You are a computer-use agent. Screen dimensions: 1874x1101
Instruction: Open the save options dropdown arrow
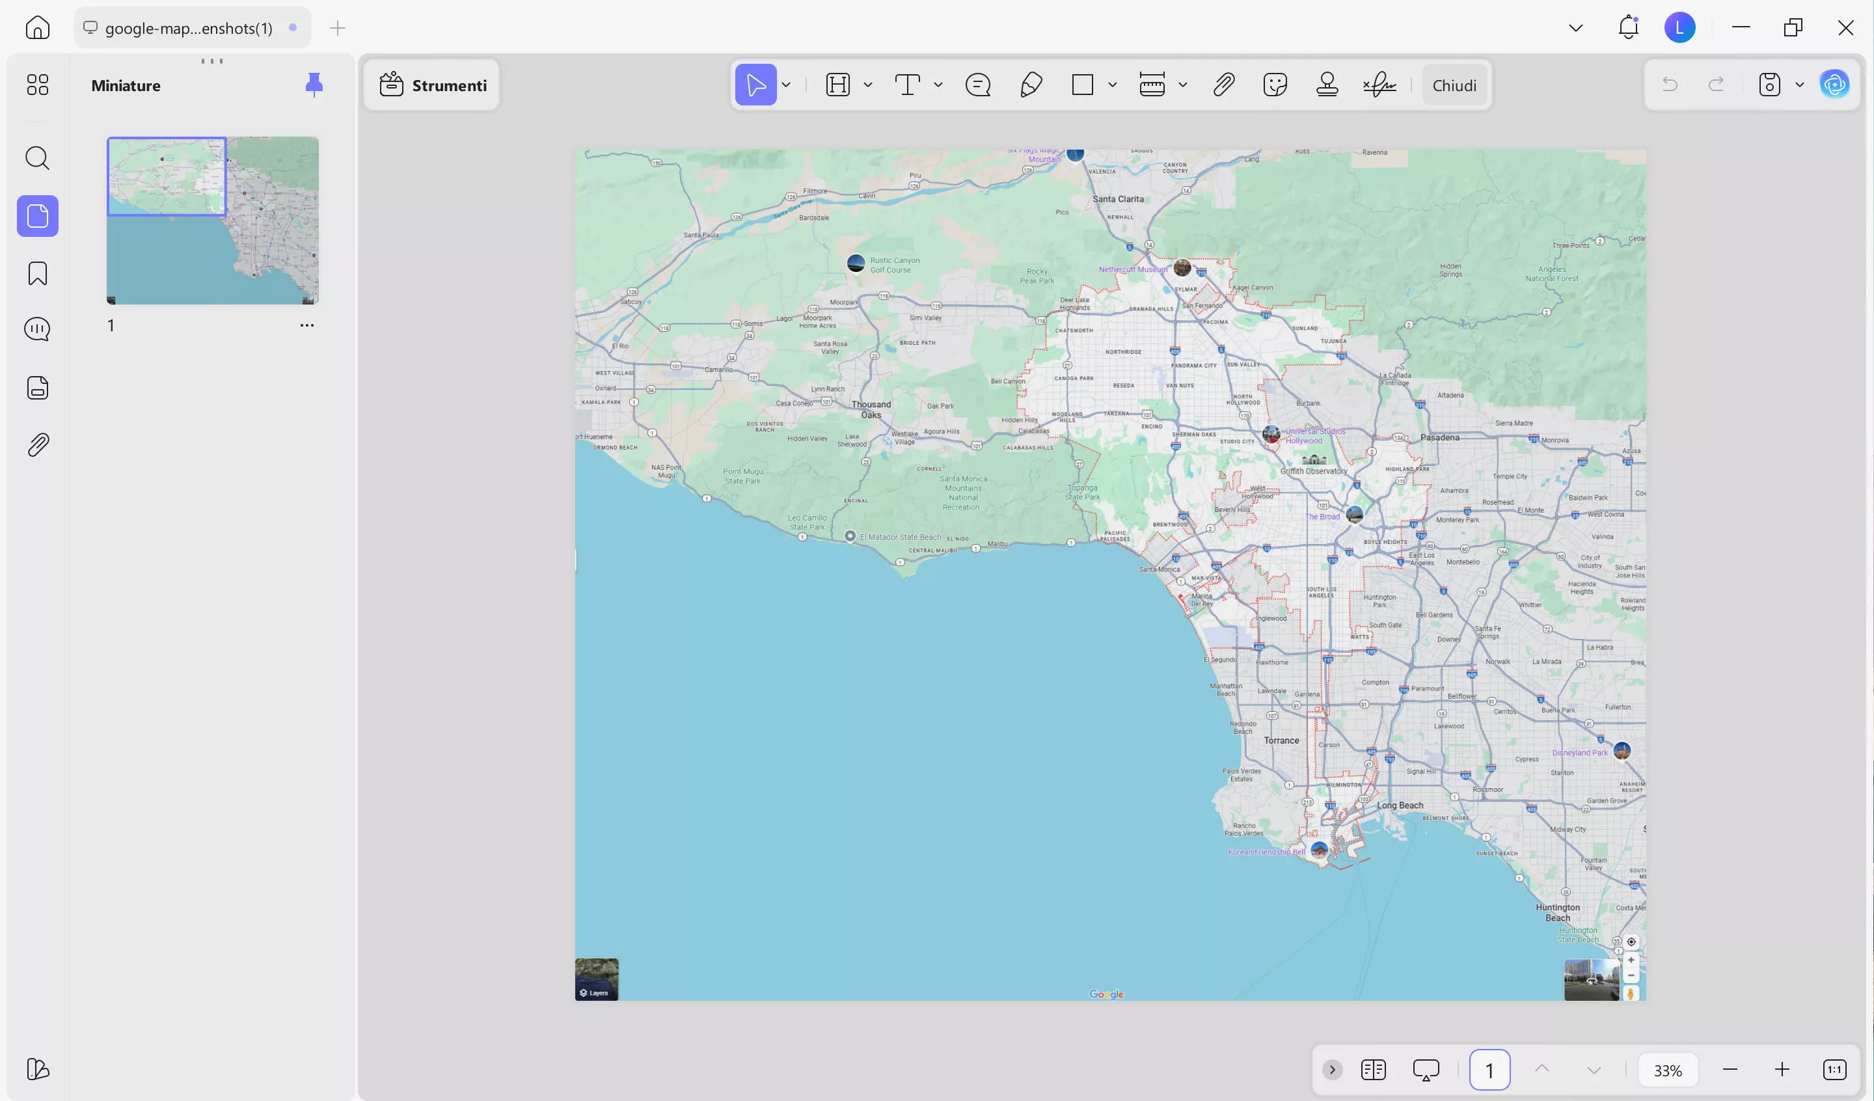point(1800,85)
